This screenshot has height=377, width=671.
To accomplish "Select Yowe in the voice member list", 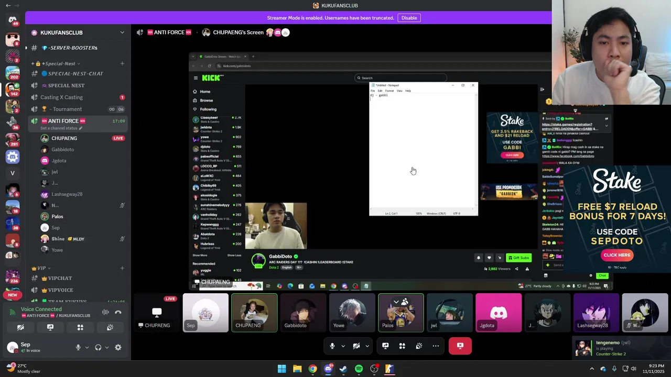I will pyautogui.click(x=83, y=250).
